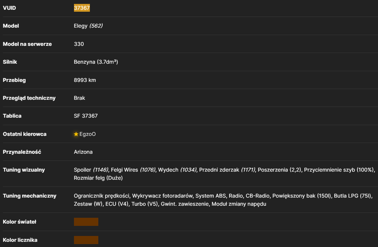Click the Kolor licznika color swatch

tap(86, 240)
